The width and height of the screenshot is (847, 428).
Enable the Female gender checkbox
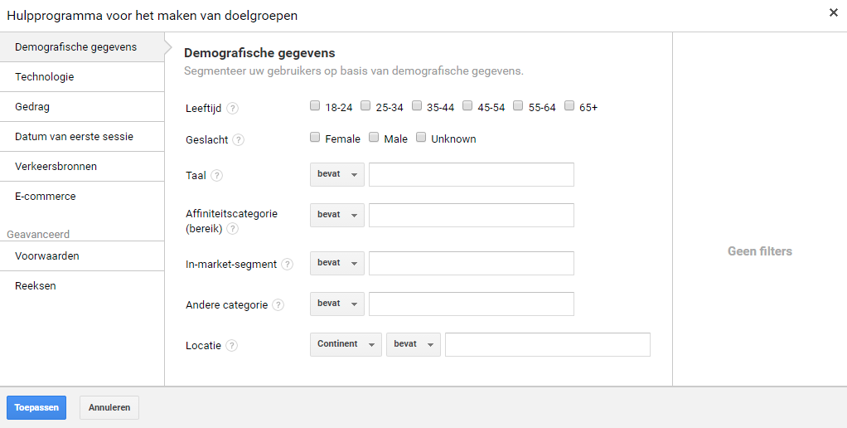(315, 137)
